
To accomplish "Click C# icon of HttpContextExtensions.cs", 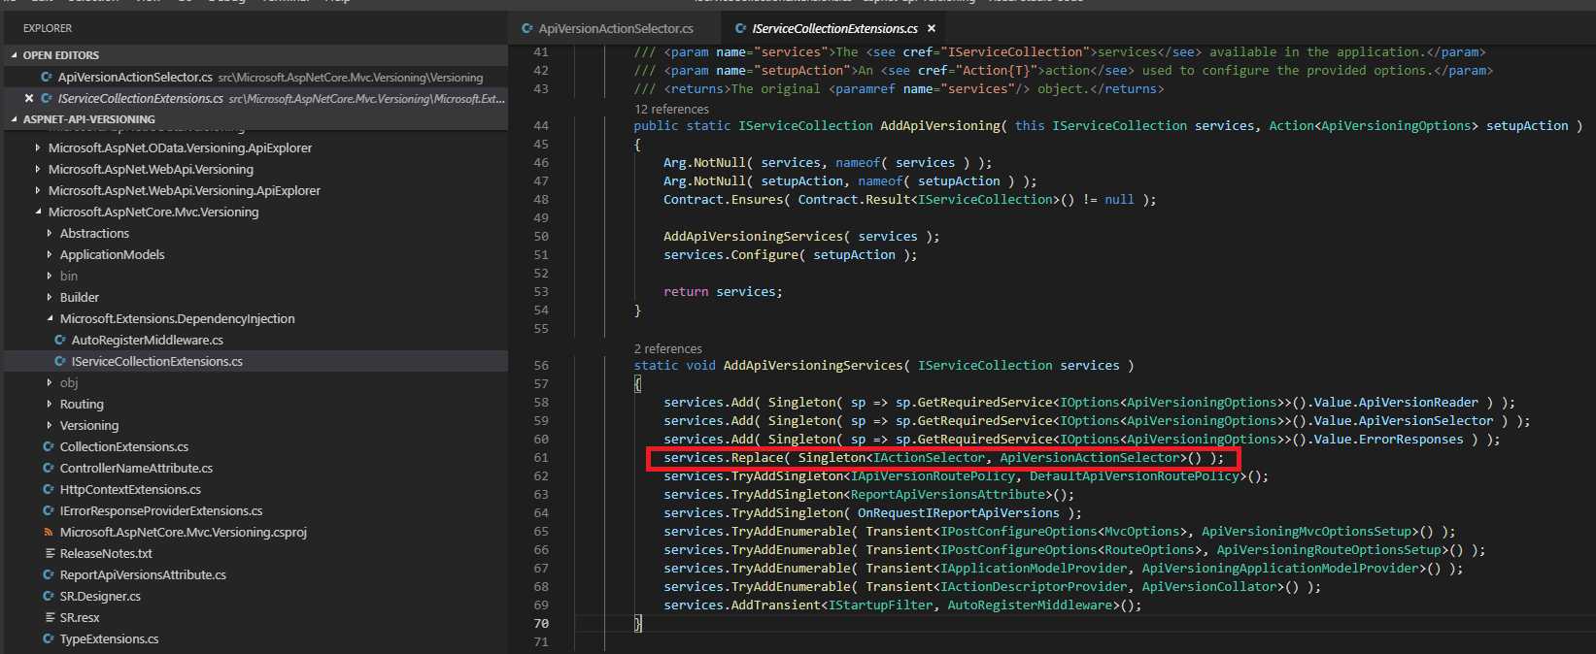I will point(49,489).
